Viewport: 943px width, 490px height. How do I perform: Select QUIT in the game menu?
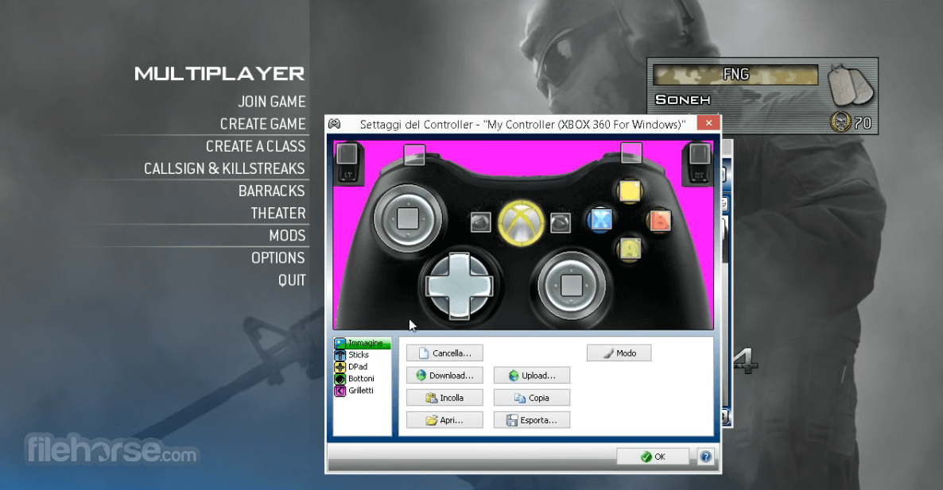[292, 280]
